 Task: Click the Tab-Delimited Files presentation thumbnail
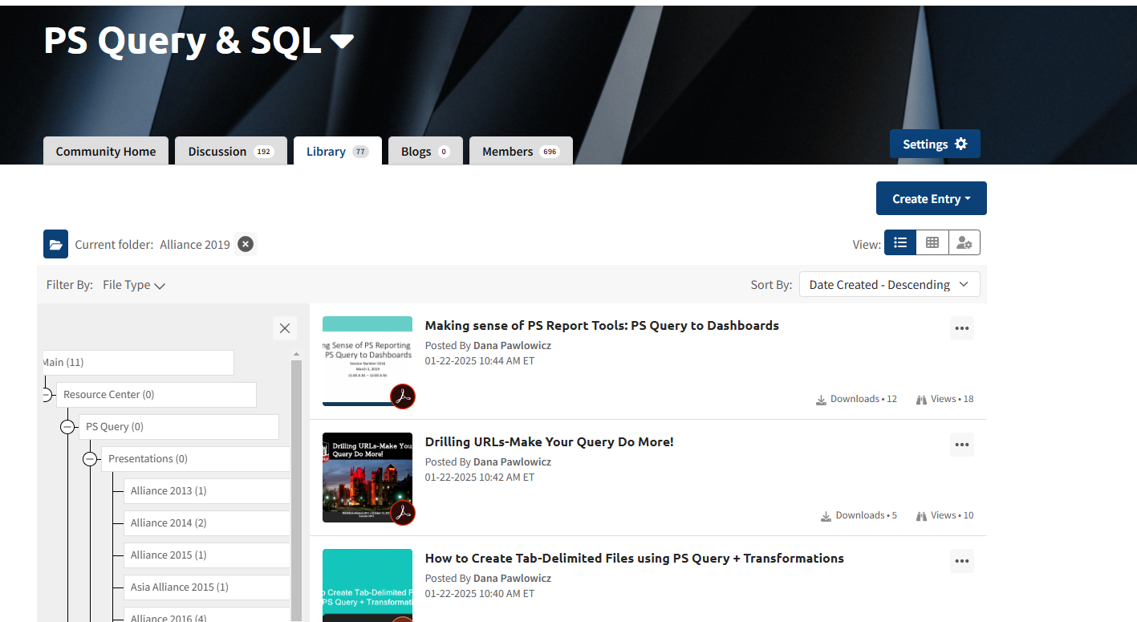pyautogui.click(x=367, y=585)
